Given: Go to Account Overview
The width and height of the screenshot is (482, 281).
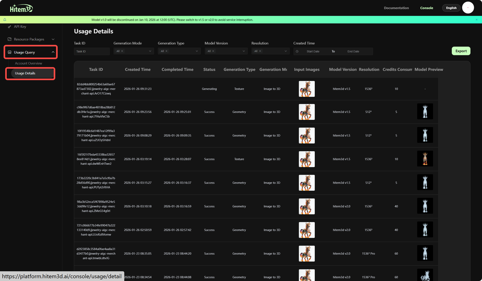Looking at the screenshot, I should click(x=29, y=63).
